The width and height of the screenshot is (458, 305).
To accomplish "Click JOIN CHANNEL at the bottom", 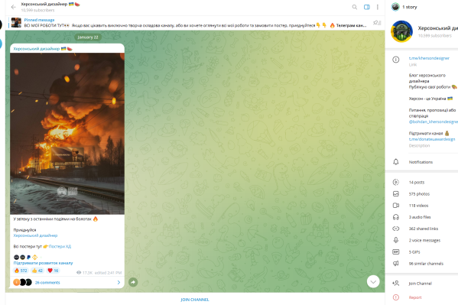I will [x=195, y=300].
